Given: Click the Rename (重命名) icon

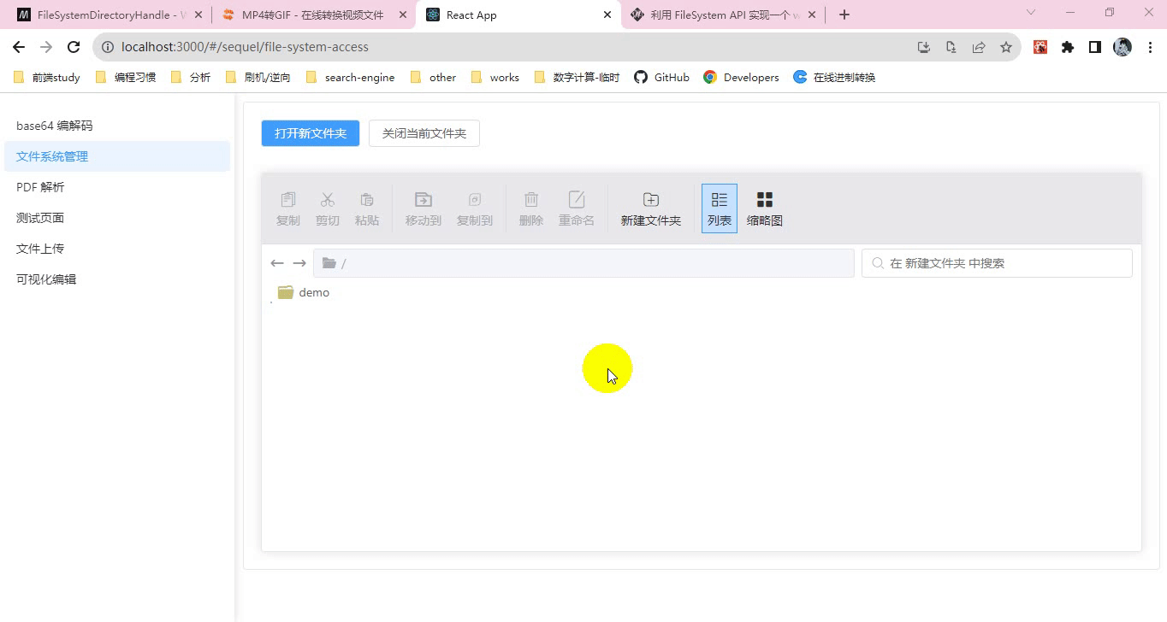Looking at the screenshot, I should tap(577, 208).
